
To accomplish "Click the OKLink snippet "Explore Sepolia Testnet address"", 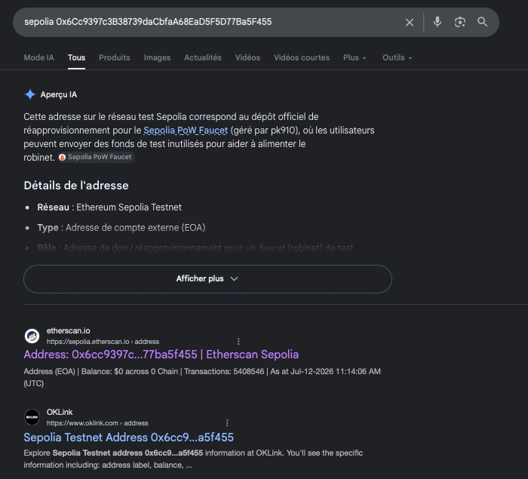I will pos(113,453).
